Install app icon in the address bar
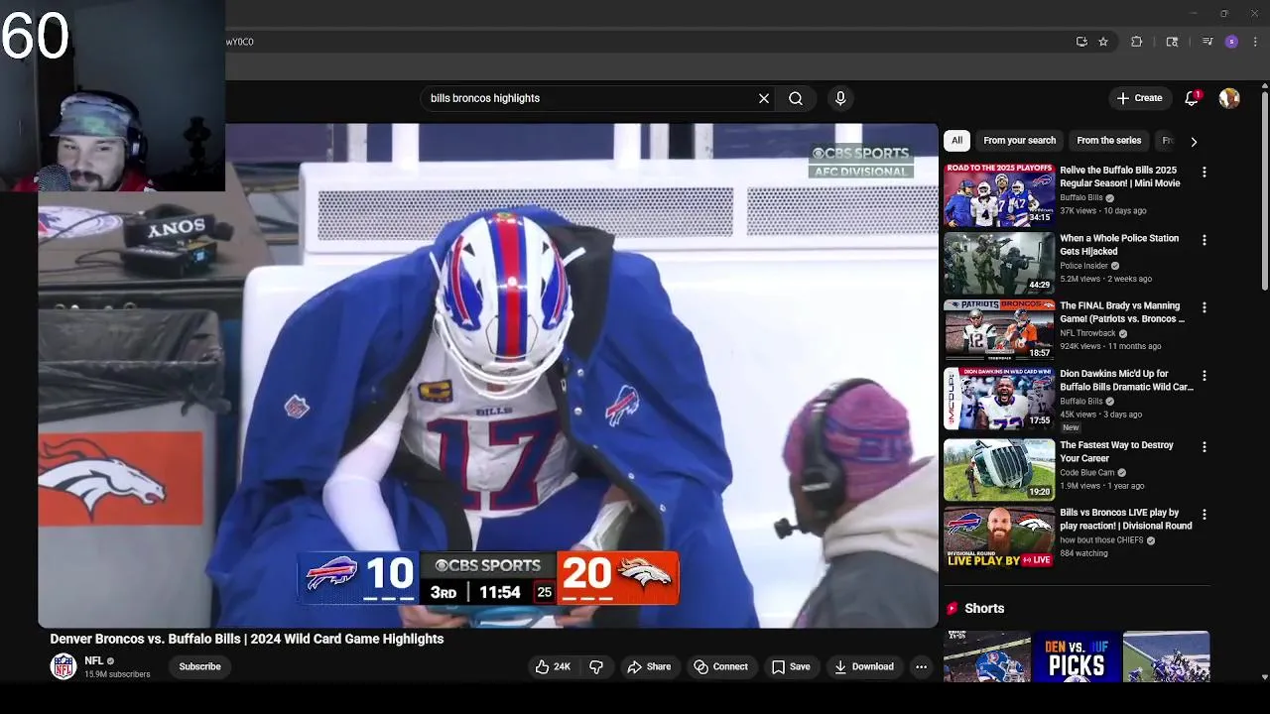1270x714 pixels. [x=1081, y=42]
